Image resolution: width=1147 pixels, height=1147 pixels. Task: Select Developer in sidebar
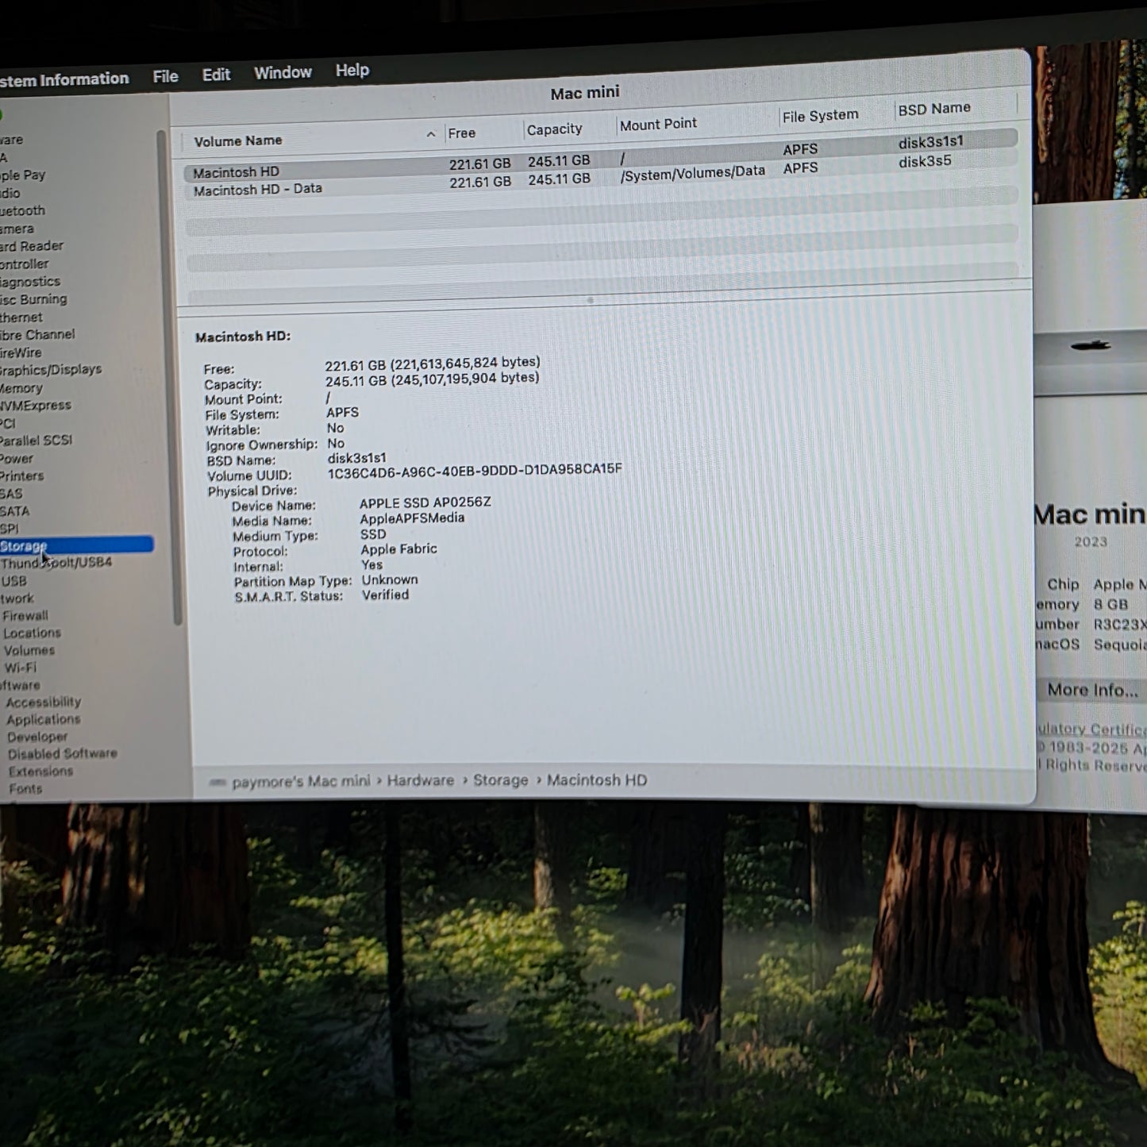(x=37, y=737)
